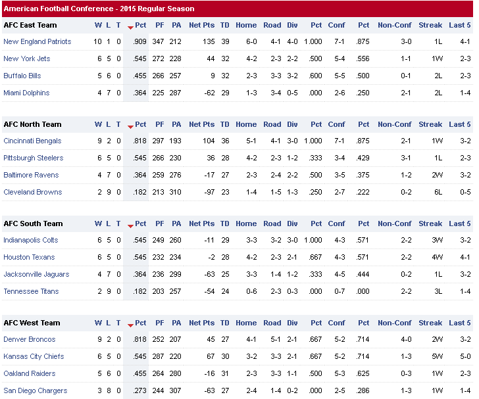Select the Colts' 3W streak cell
The height and width of the screenshot is (399, 479).
[x=437, y=240]
